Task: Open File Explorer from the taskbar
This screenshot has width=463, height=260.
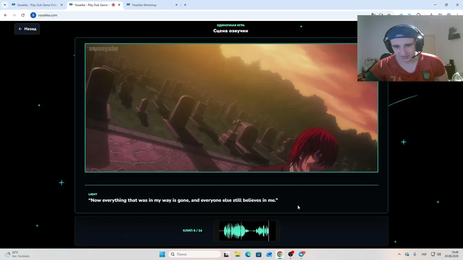Action: pyautogui.click(x=237, y=254)
